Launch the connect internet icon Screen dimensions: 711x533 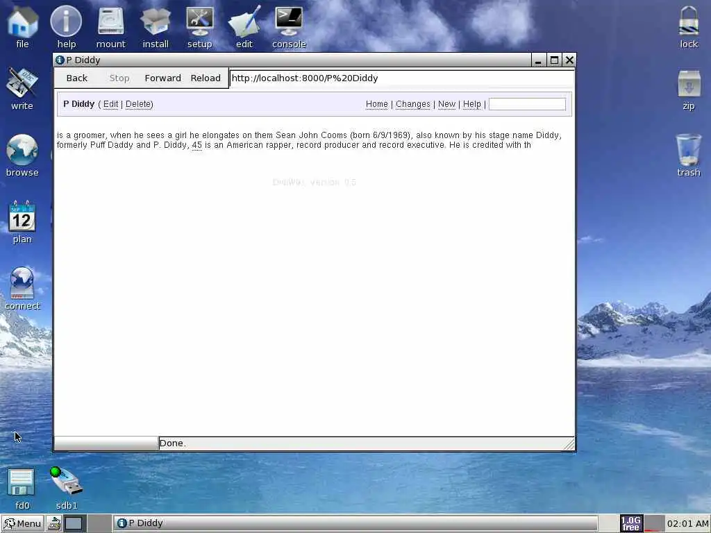(22, 289)
